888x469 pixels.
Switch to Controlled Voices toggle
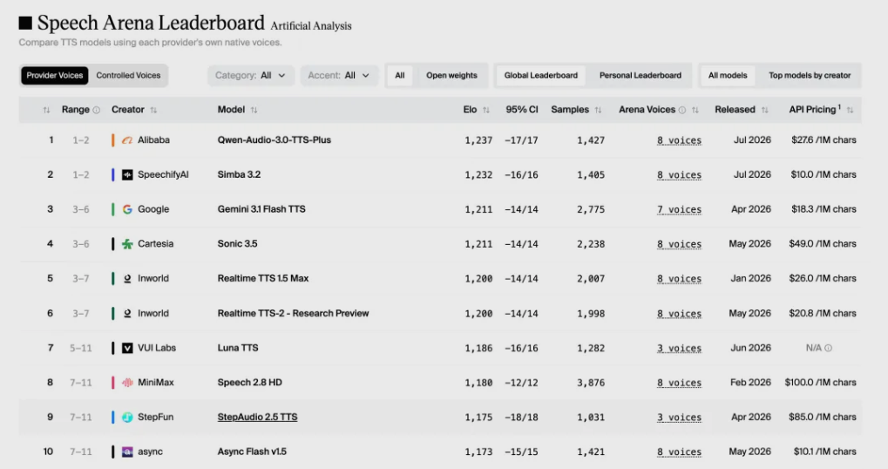point(128,75)
